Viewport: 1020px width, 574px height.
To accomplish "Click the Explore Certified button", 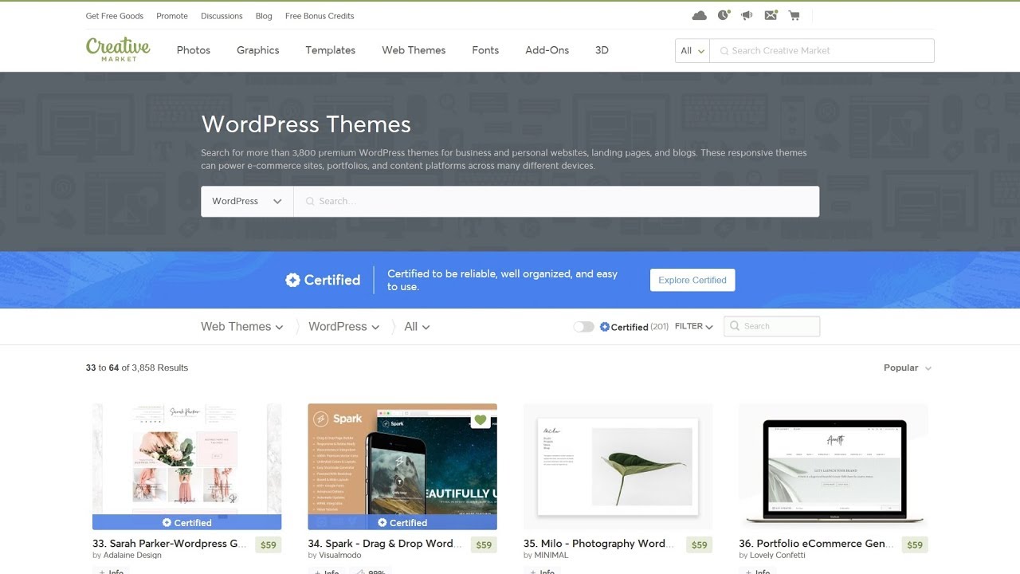I will (x=692, y=280).
